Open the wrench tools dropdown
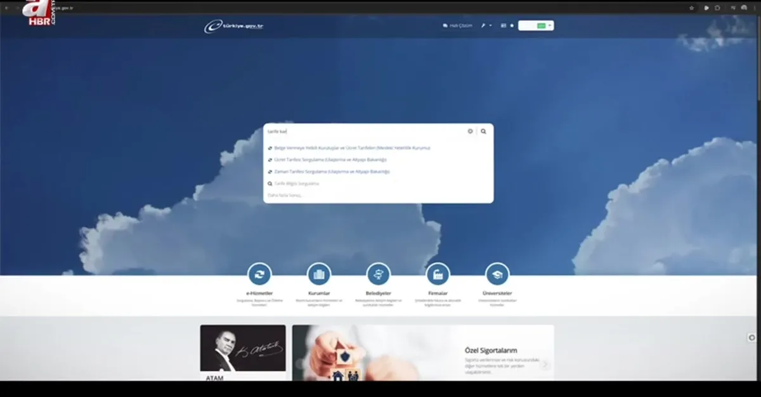The width and height of the screenshot is (761, 397). (486, 26)
